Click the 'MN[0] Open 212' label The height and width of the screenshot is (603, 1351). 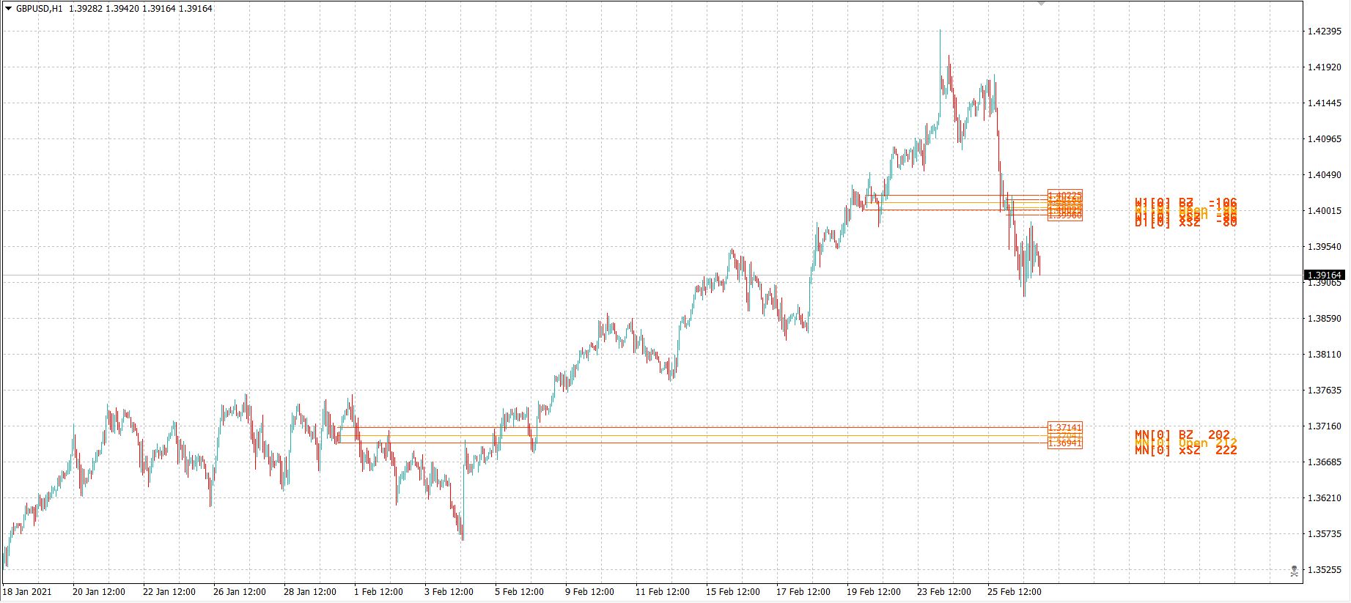pyautogui.click(x=1186, y=443)
